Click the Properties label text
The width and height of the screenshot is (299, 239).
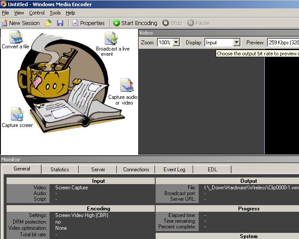(x=93, y=23)
